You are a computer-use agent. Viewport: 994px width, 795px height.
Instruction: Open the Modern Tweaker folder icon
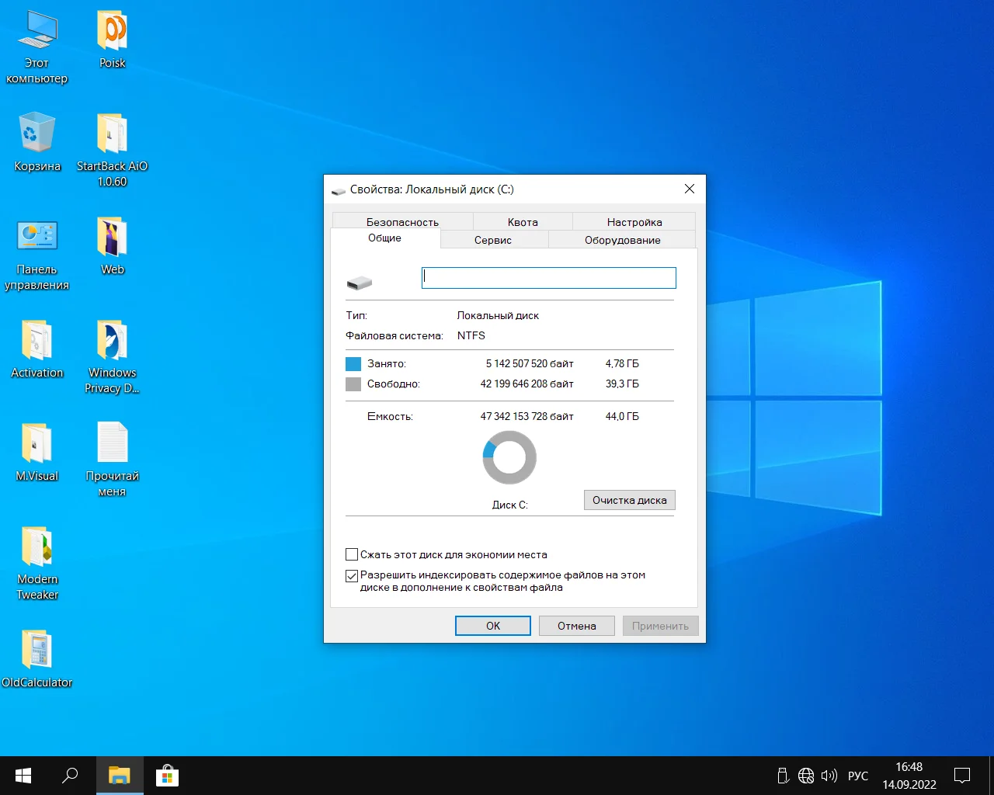click(36, 547)
